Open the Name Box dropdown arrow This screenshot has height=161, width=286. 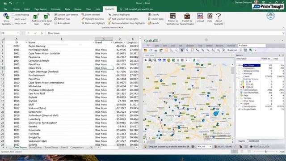(18, 33)
